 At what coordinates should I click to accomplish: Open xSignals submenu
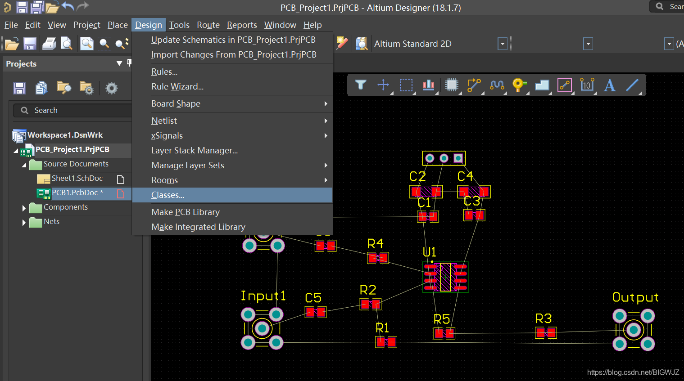pyautogui.click(x=233, y=135)
